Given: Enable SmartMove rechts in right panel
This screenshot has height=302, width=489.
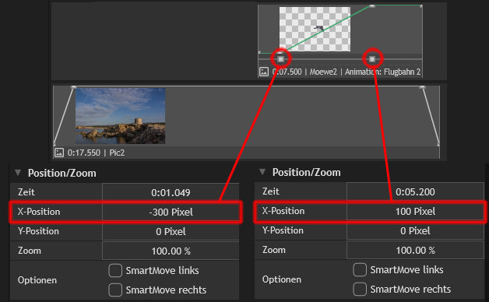Looking at the screenshot, I should (360, 289).
